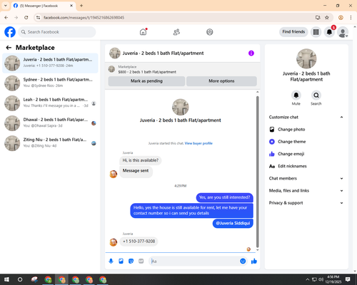The image size is (357, 285).
Task: Click the View site information icon in address bar
Action: pyautogui.click(x=38, y=17)
